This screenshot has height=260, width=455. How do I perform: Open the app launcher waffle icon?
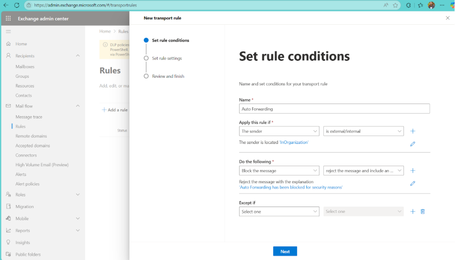click(8, 18)
